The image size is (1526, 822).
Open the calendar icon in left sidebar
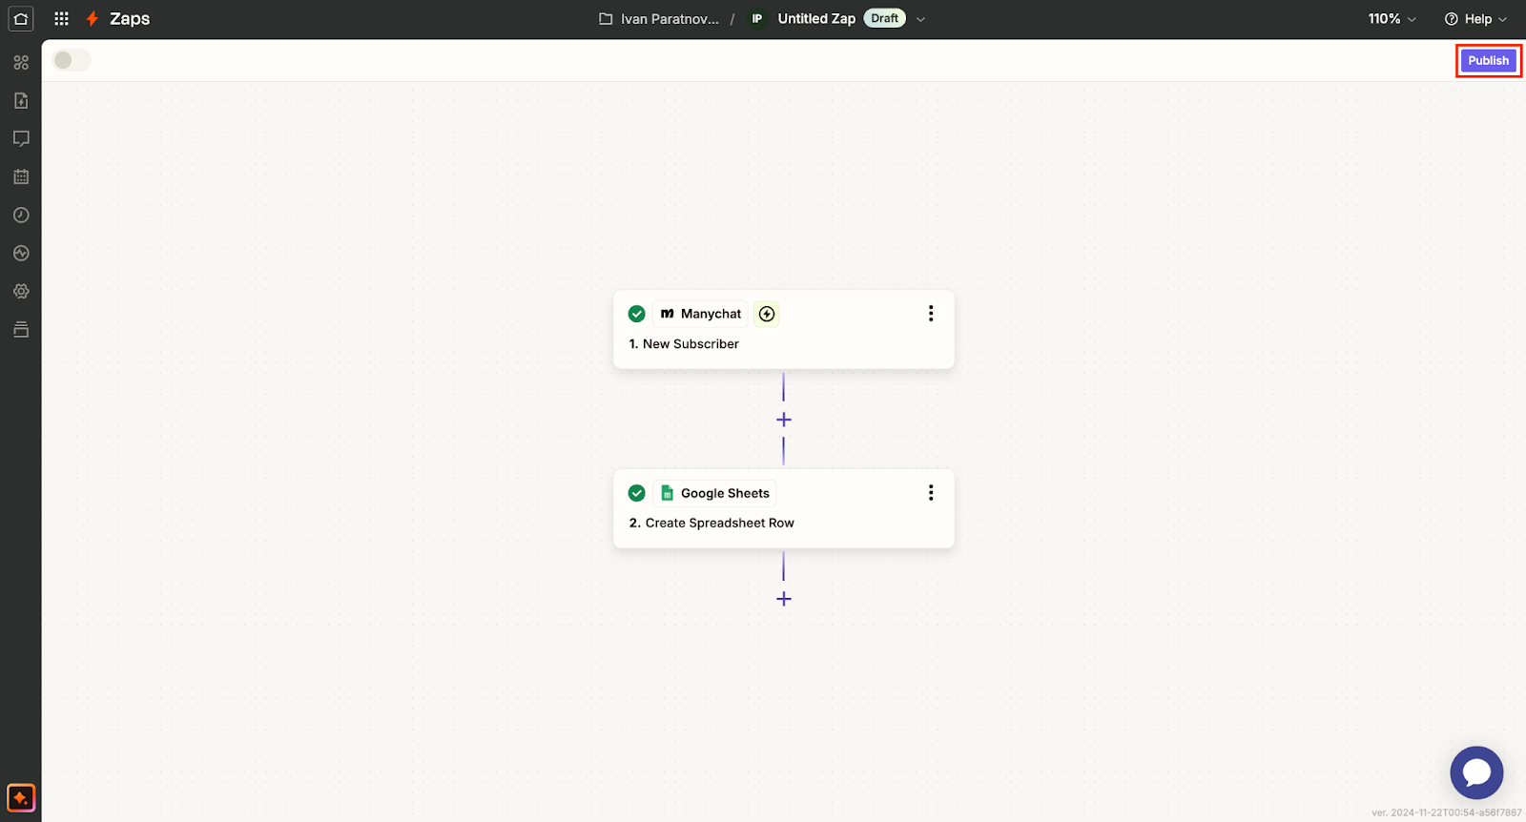(21, 177)
